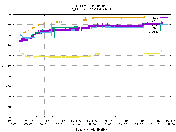Click the x-axis tick 191116 02:00

point(44,123)
